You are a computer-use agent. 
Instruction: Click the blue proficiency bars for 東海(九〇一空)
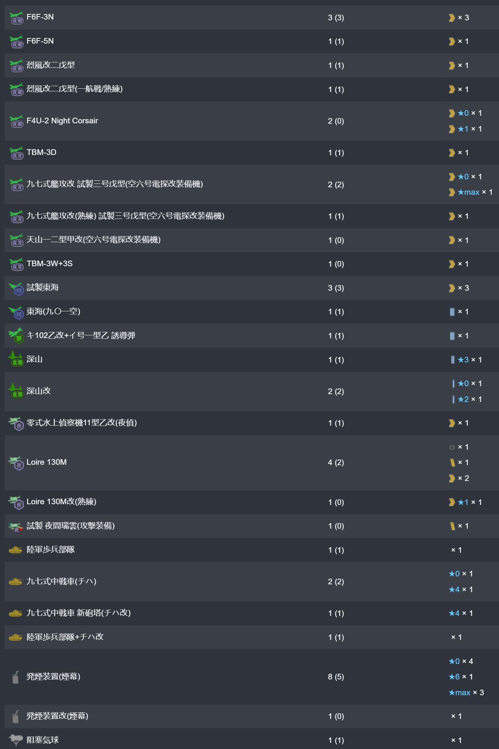[x=452, y=312]
